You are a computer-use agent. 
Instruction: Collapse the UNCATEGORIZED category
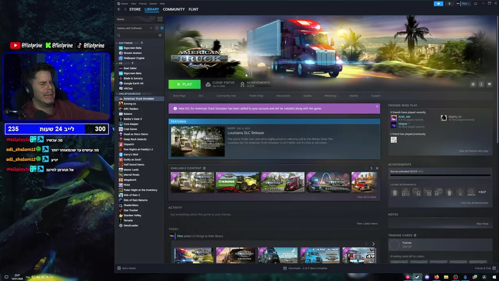[x=117, y=94]
